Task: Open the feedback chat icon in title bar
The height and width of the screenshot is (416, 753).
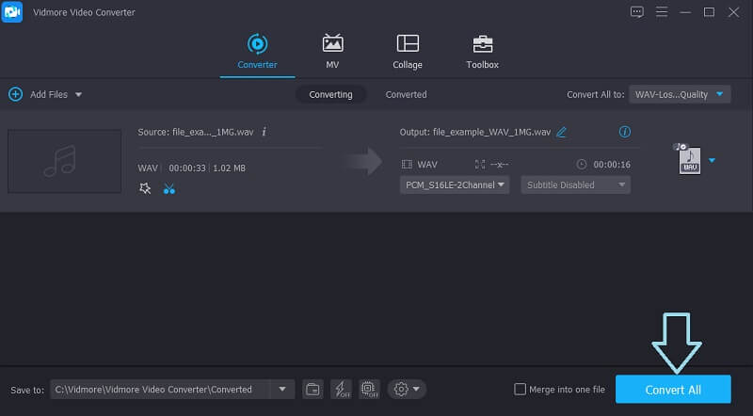Action: click(x=637, y=11)
